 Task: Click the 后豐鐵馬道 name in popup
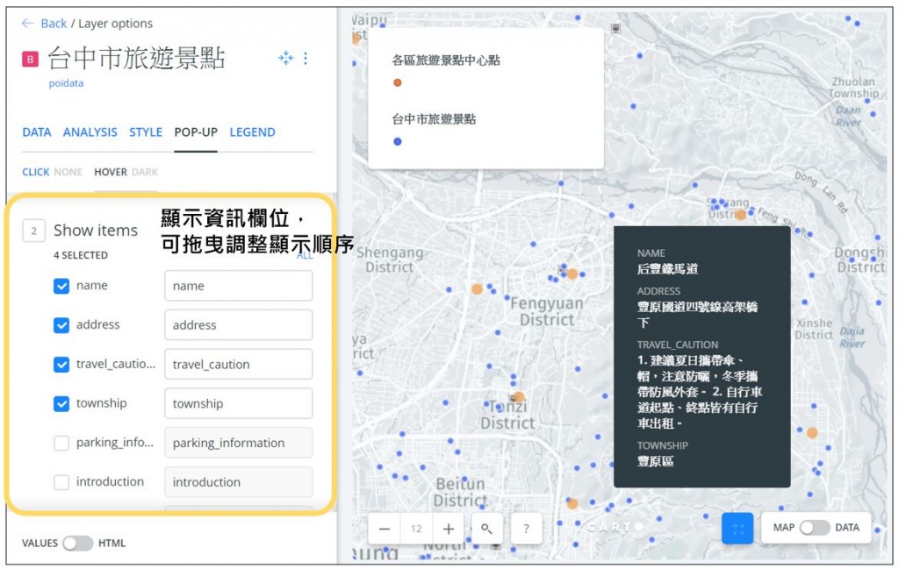click(x=667, y=269)
